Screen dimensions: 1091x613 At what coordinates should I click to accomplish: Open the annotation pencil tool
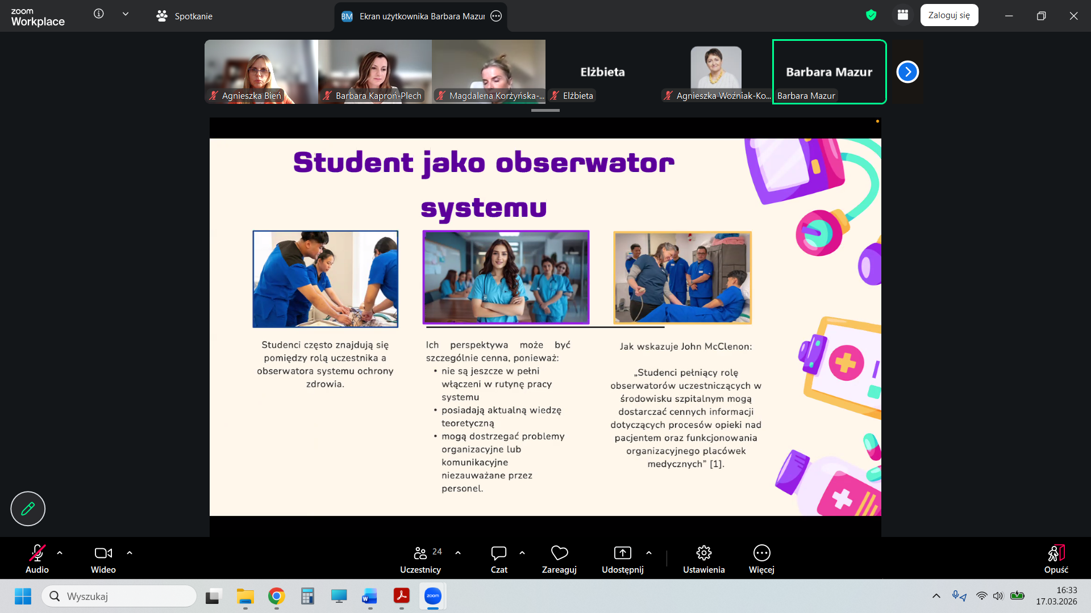pos(28,509)
